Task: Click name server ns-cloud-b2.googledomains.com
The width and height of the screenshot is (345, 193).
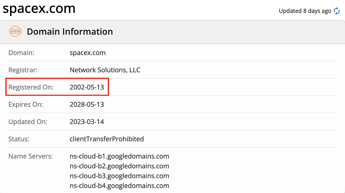Action: 119,166
